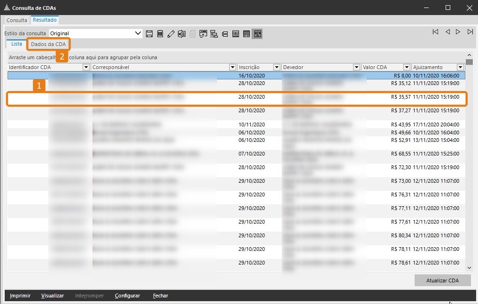Image resolution: width=478 pixels, height=304 pixels.
Task: Open the Estilo da consulta dropdown
Action: [x=138, y=33]
